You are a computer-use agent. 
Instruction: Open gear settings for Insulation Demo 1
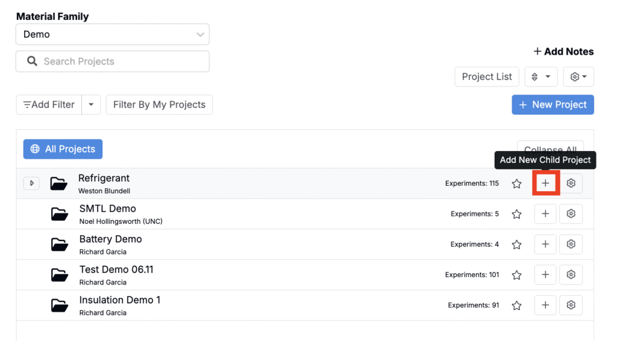click(571, 306)
